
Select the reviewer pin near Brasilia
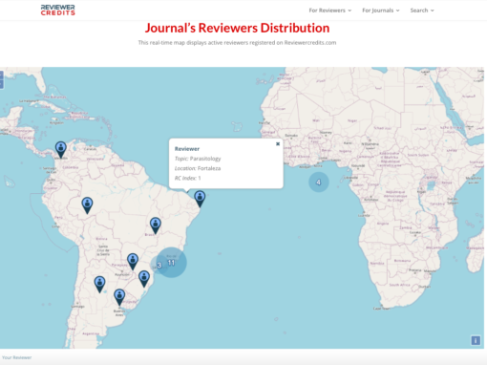[x=156, y=225]
